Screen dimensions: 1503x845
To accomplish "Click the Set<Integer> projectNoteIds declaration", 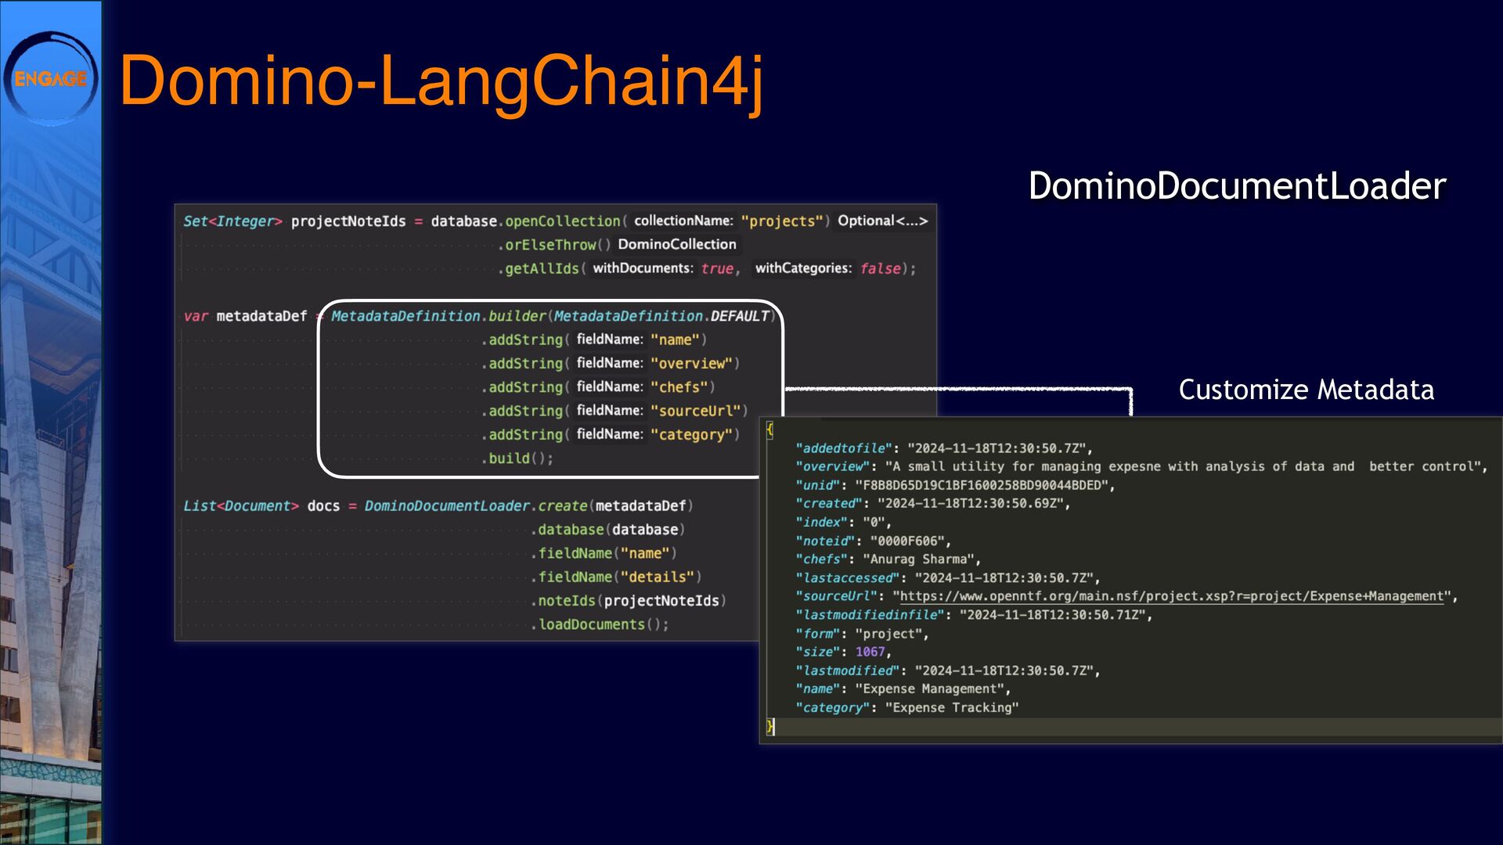I will click(294, 221).
